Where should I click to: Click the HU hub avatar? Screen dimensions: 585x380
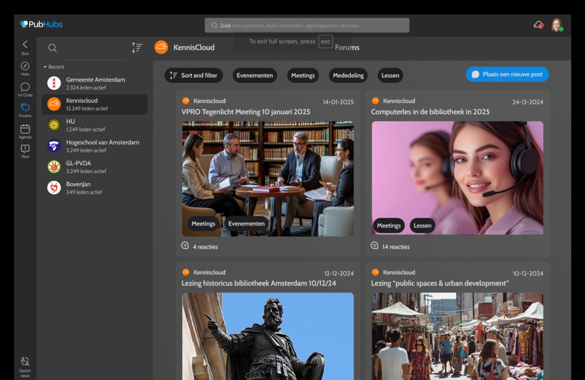pyautogui.click(x=54, y=125)
